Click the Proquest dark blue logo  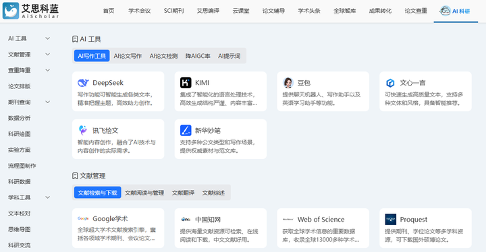(x=391, y=219)
